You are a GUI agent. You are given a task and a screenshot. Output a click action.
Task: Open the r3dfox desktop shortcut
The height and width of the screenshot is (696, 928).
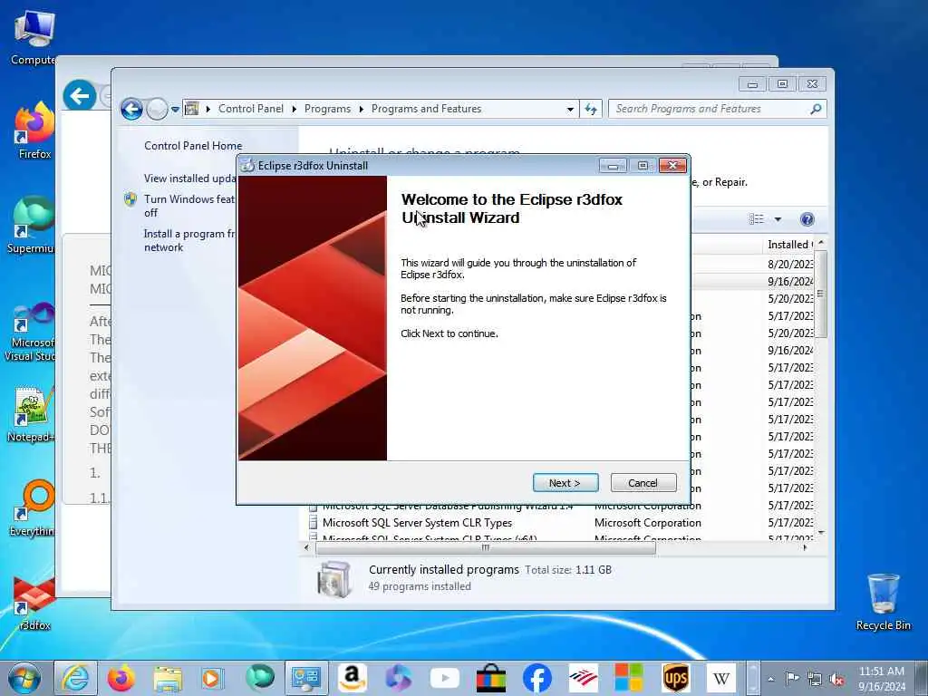(34, 603)
